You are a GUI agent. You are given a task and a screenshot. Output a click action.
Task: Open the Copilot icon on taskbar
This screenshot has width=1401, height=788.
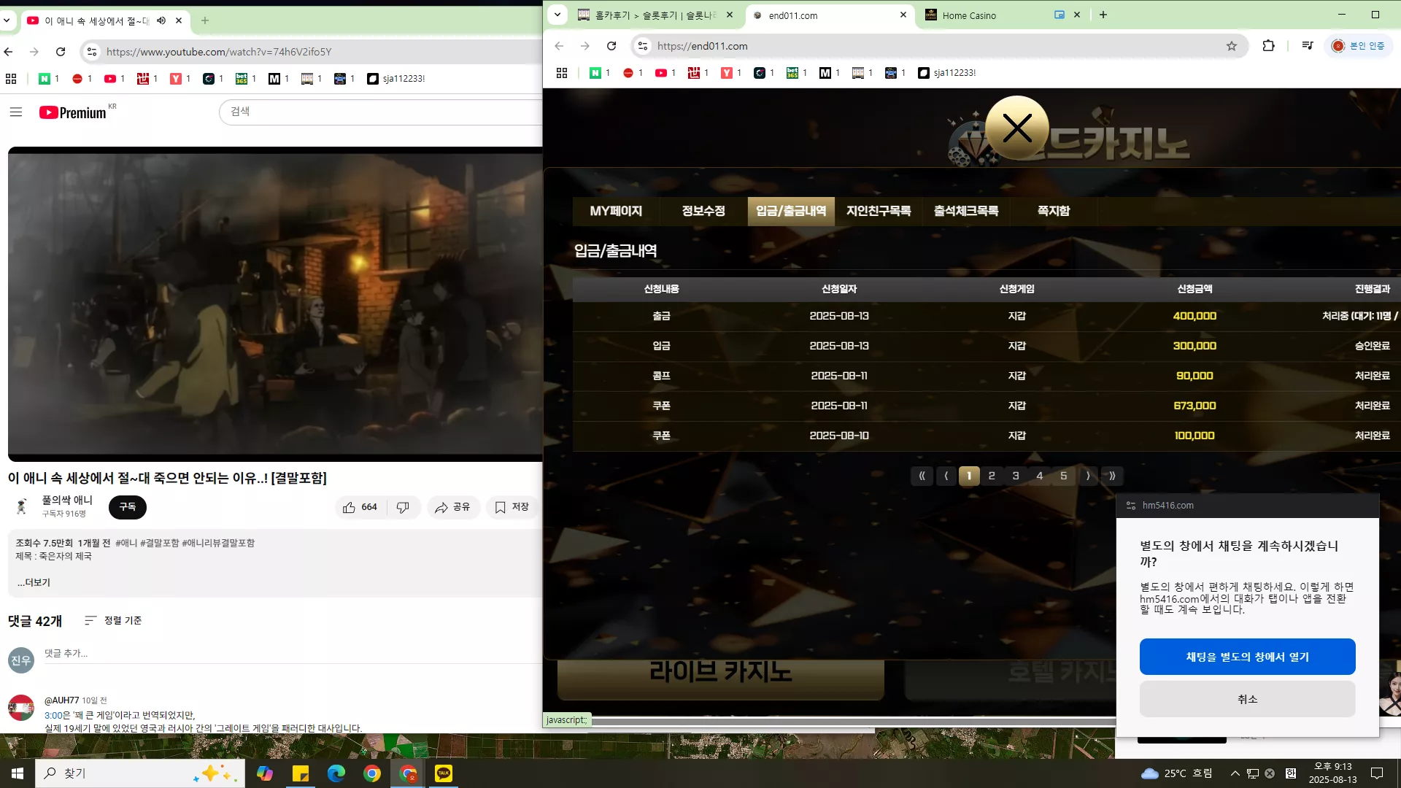click(x=264, y=773)
